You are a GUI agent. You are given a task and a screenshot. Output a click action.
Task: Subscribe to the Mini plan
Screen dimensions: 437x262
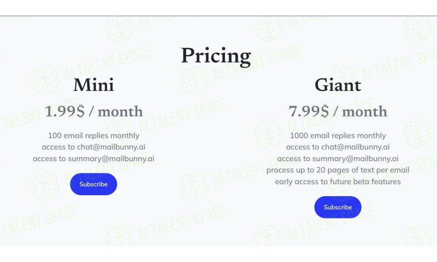point(94,184)
